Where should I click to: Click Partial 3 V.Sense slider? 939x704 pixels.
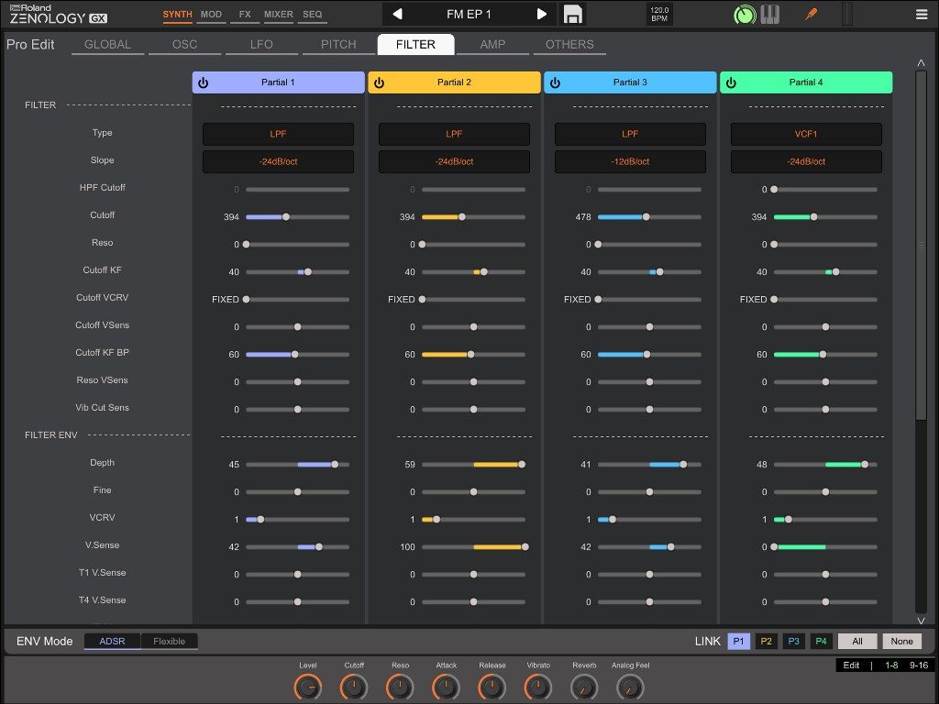pyautogui.click(x=650, y=546)
